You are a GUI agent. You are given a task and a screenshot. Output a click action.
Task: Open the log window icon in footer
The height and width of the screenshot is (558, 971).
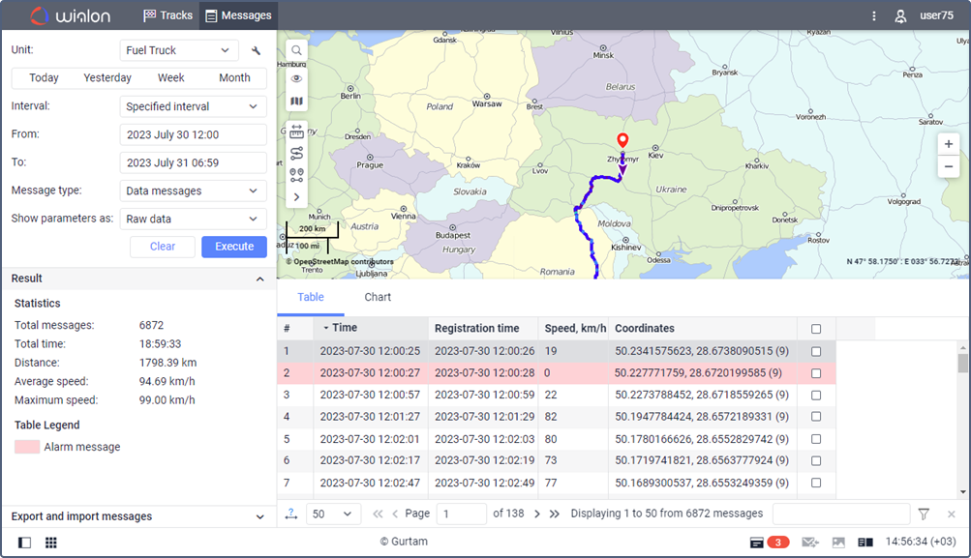click(865, 543)
